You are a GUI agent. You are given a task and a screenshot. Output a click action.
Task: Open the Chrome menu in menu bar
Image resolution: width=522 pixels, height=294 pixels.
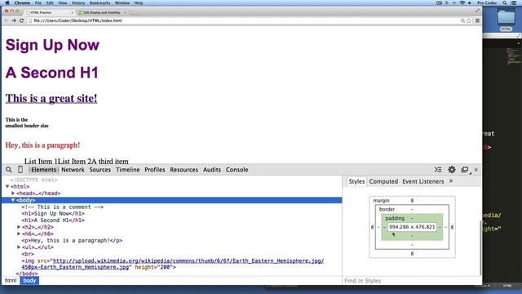coord(22,2)
